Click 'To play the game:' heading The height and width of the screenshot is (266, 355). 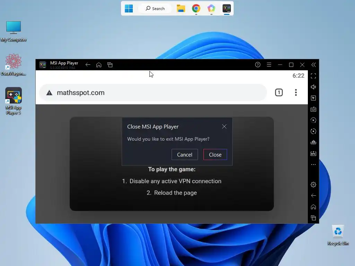click(172, 169)
